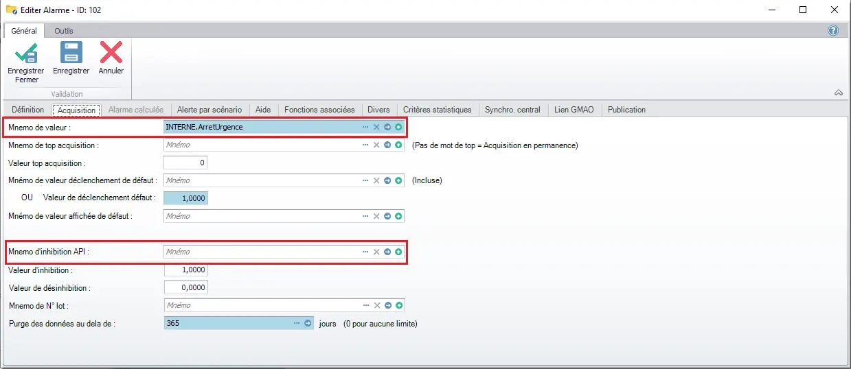Clear Mnémo de valeur affichée de défaut

click(x=376, y=216)
